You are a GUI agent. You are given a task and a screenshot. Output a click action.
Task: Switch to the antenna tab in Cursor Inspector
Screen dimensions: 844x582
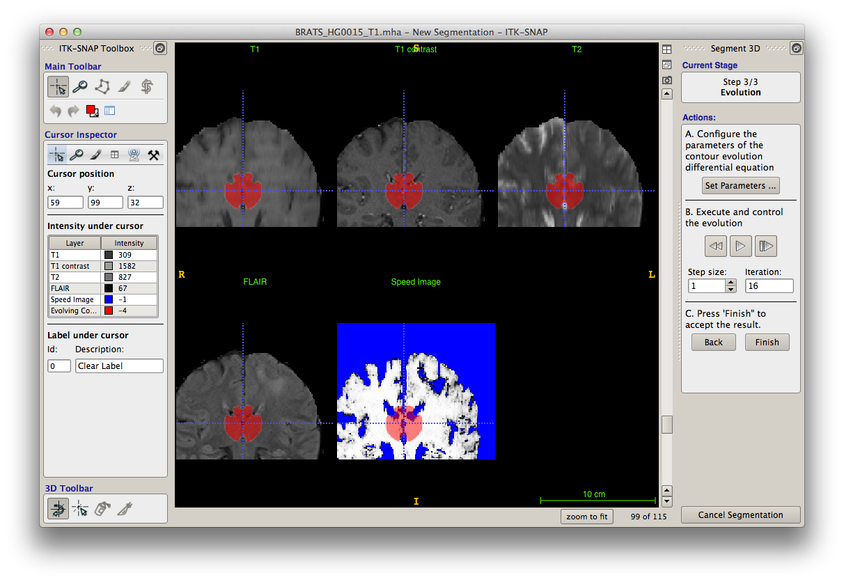pos(134,154)
